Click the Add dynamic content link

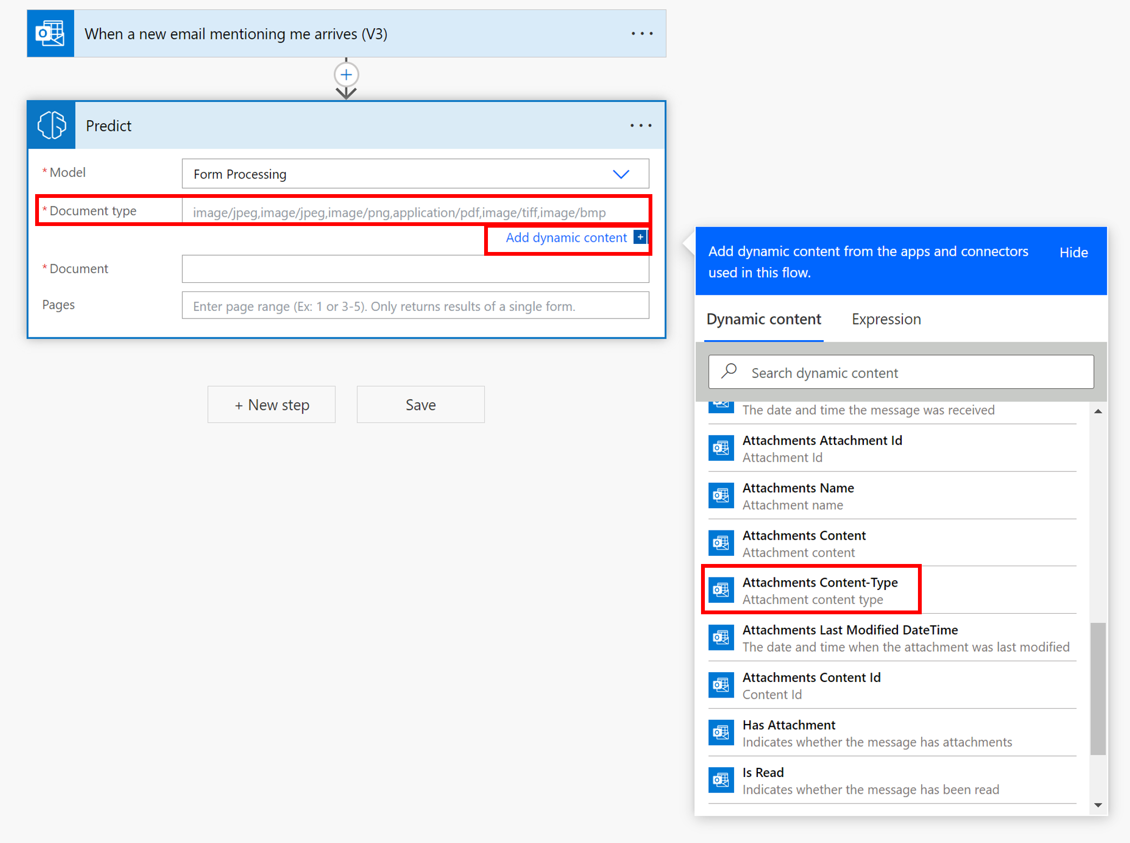tap(566, 237)
